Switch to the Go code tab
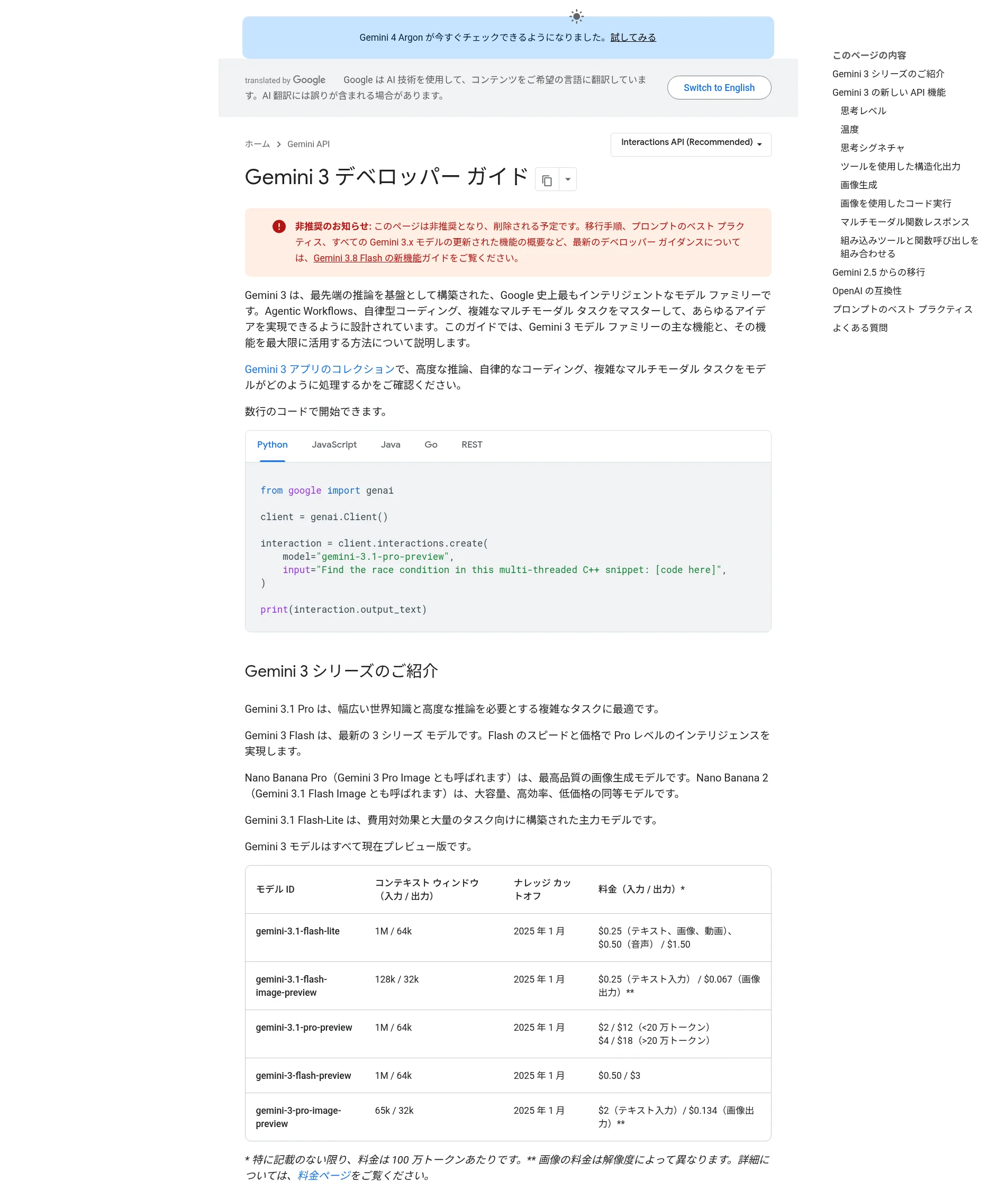Image resolution: width=1006 pixels, height=1190 pixels. [431, 445]
